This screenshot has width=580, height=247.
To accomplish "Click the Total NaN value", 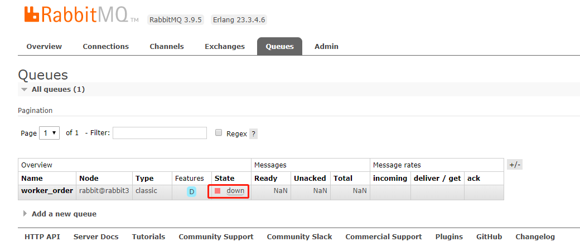I will coord(360,191).
